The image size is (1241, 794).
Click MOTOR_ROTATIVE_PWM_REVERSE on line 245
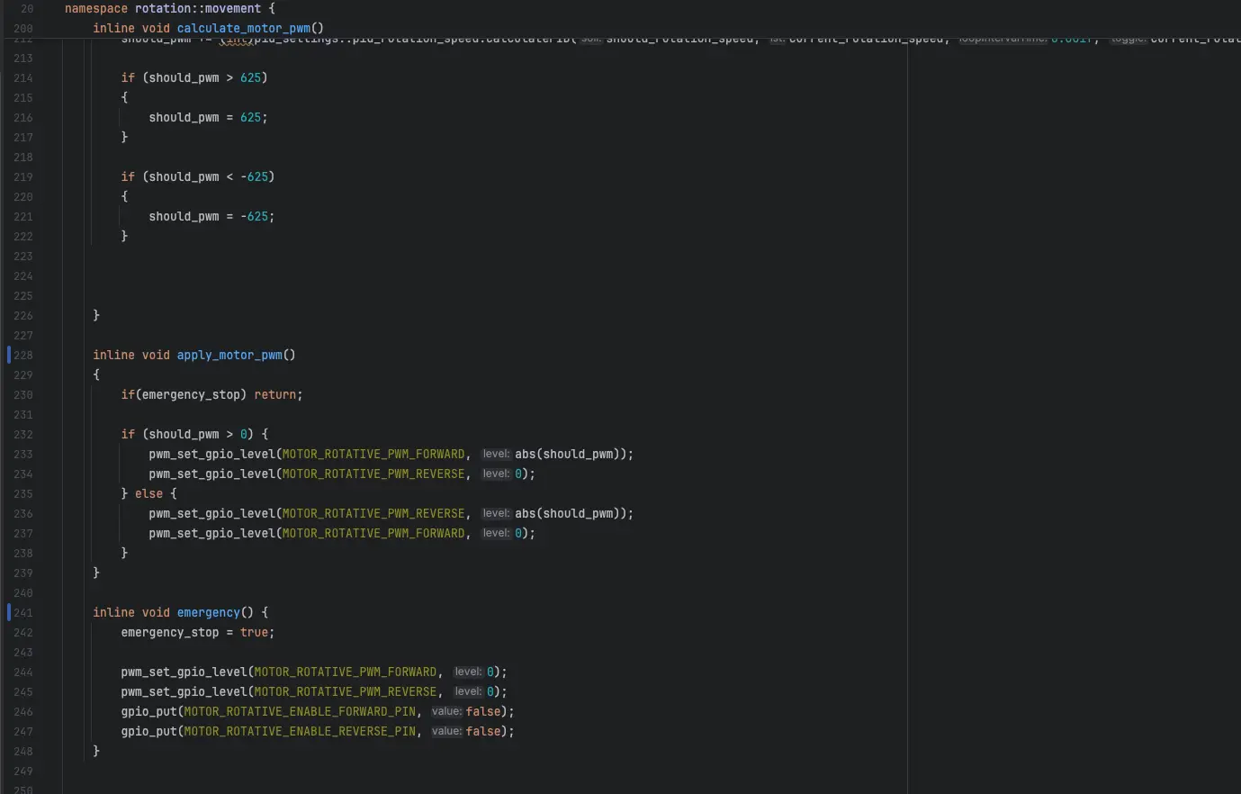(x=346, y=692)
